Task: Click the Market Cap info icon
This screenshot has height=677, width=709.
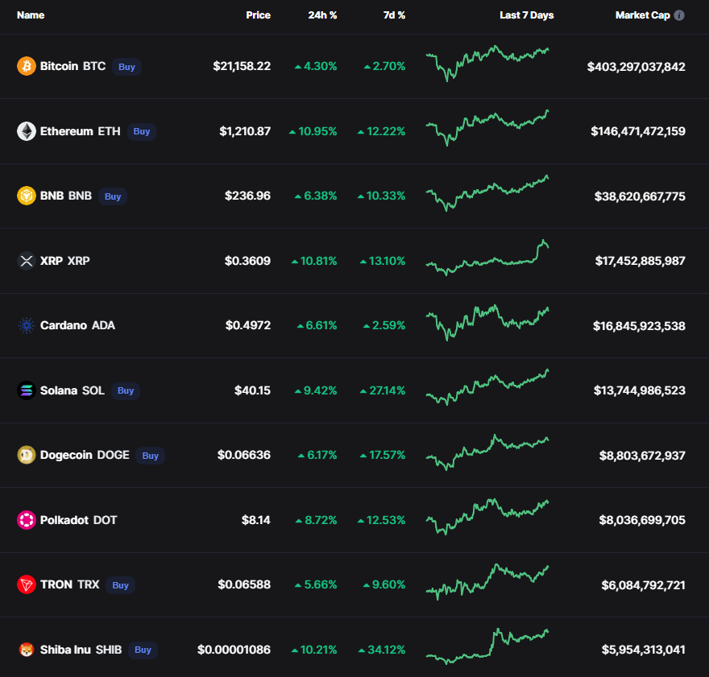Action: (679, 15)
